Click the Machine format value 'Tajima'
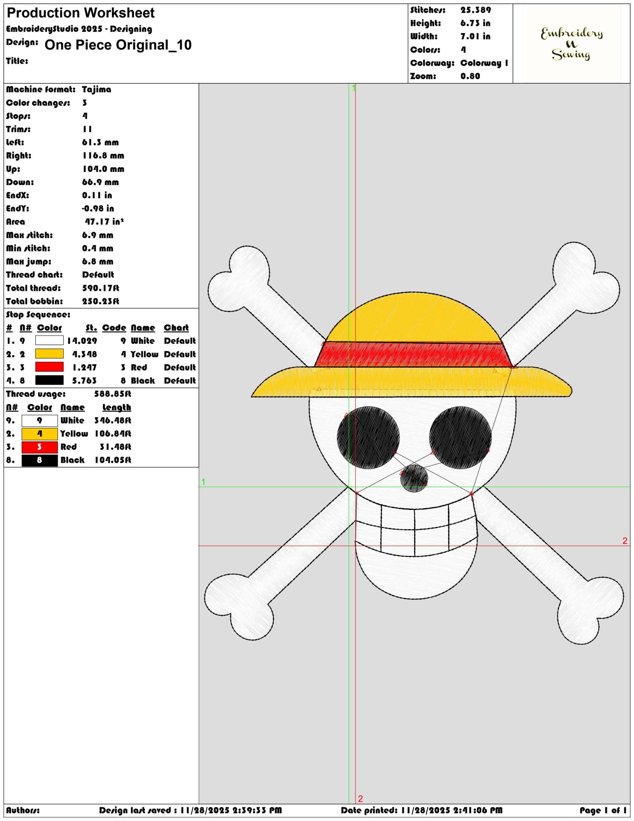The image size is (634, 821). click(x=96, y=89)
